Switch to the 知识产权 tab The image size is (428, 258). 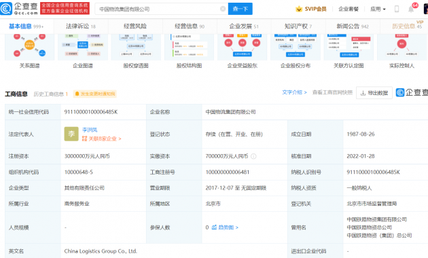298,26
